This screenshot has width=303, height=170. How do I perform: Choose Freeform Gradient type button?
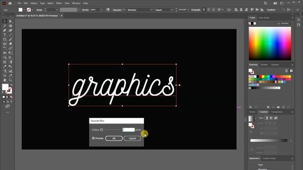(x=276, y=118)
